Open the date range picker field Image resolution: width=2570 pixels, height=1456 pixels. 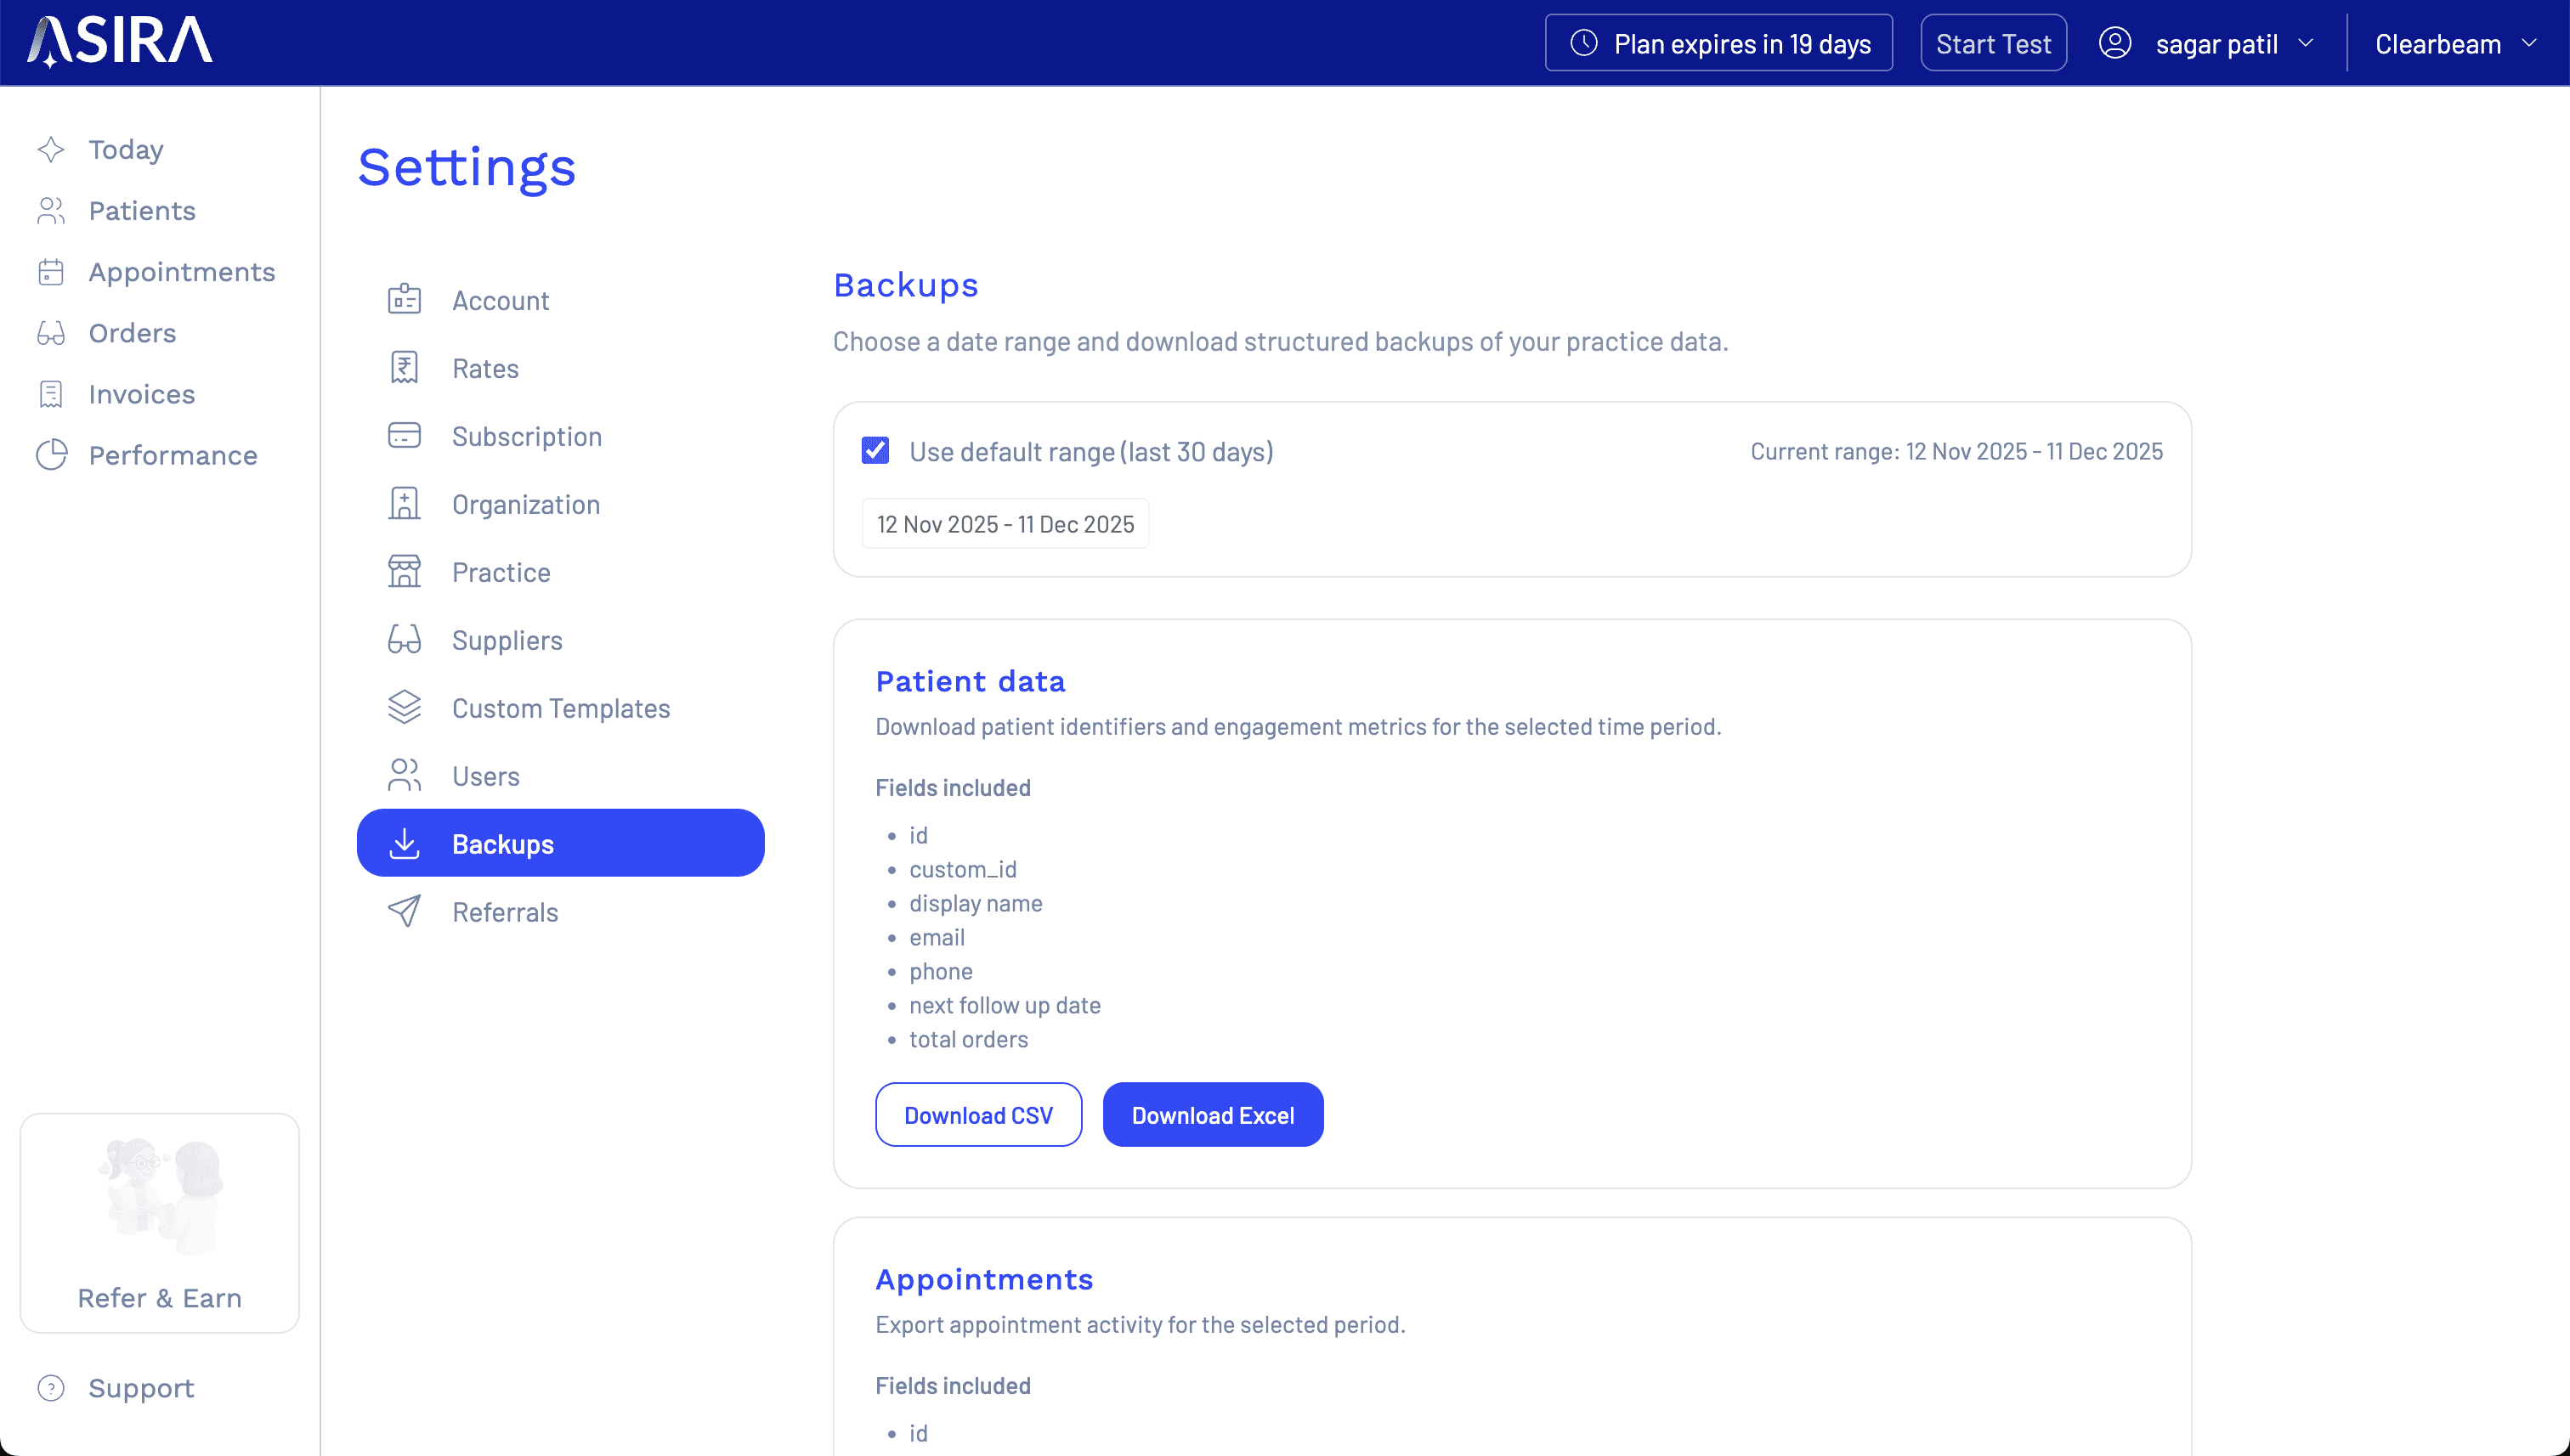click(1005, 524)
